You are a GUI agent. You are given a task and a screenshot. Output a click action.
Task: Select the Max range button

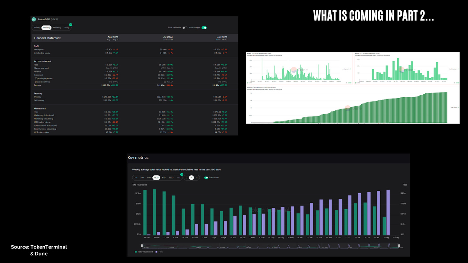pos(178,178)
